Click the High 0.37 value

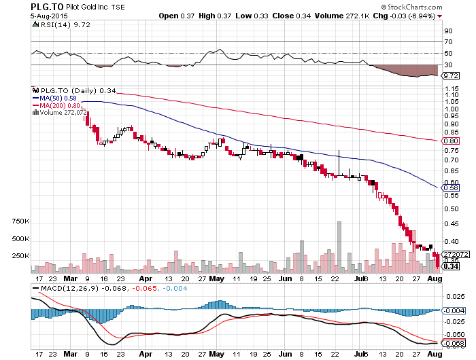[215, 16]
